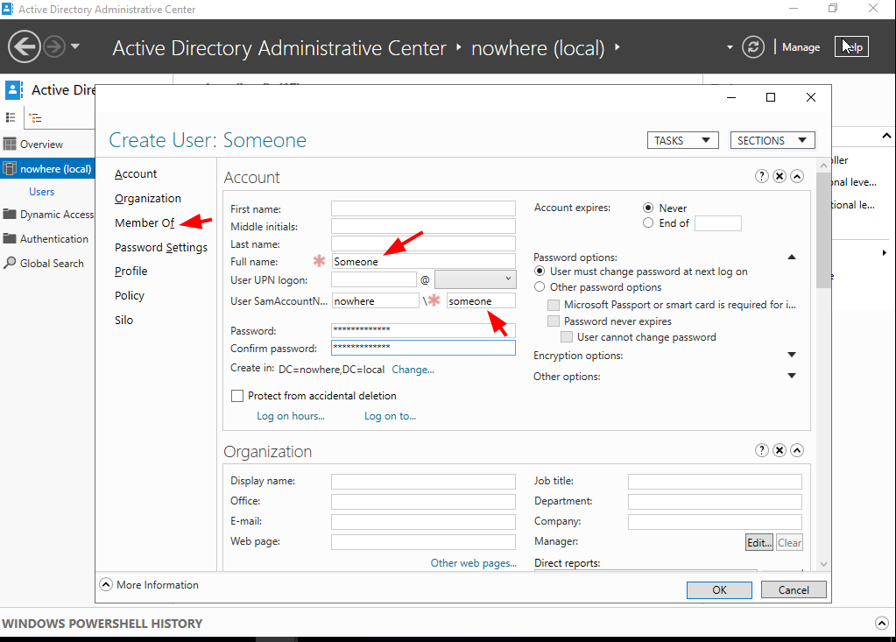Click the Password field

pyautogui.click(x=423, y=329)
